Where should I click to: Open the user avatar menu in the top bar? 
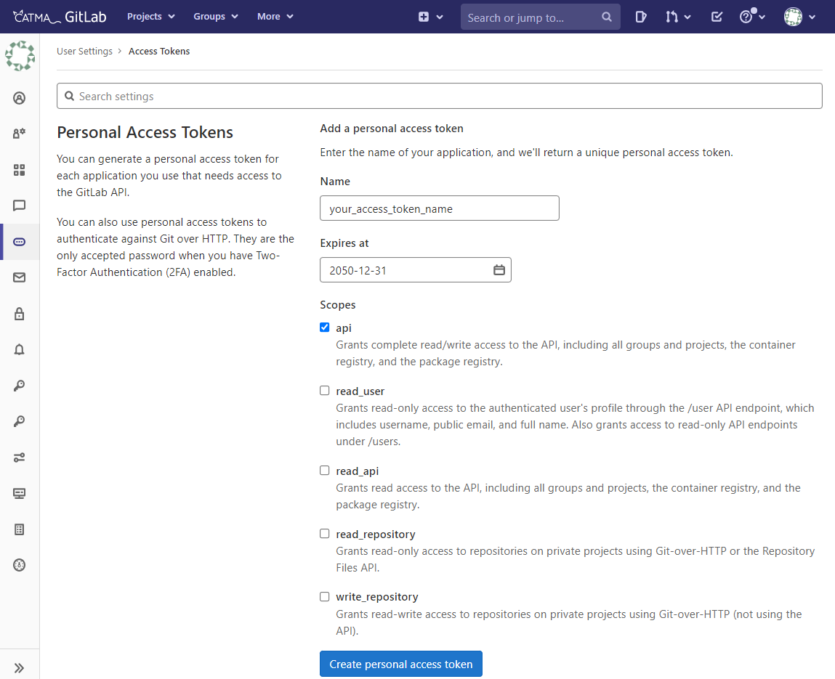800,17
